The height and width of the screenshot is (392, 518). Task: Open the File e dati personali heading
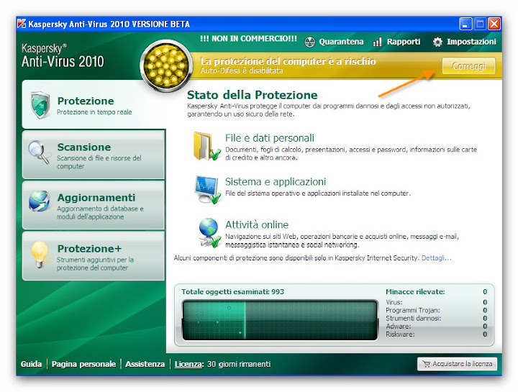pos(270,138)
